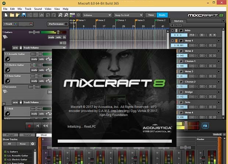
Task: Open the Volume dropdown in toolbar
Action: coord(97,15)
